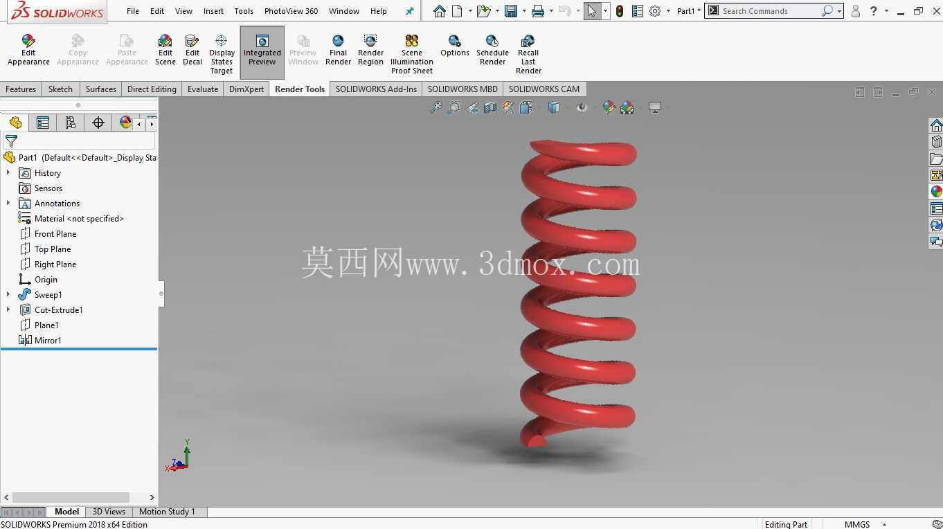This screenshot has height=529, width=943.
Task: Click in the Search Commands field
Action: pos(770,11)
